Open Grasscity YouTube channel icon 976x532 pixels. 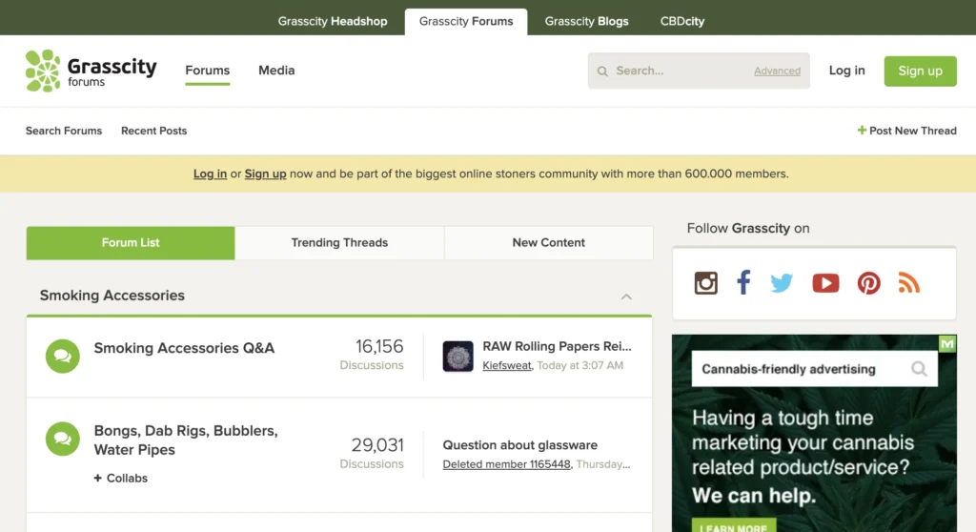click(825, 283)
